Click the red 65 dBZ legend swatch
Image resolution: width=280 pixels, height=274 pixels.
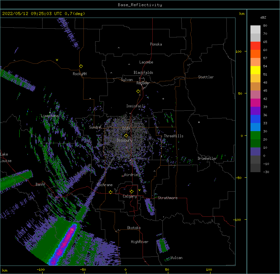click(x=255, y=46)
